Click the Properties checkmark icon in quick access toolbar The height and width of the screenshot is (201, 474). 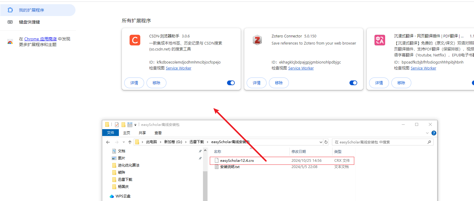pos(117,125)
